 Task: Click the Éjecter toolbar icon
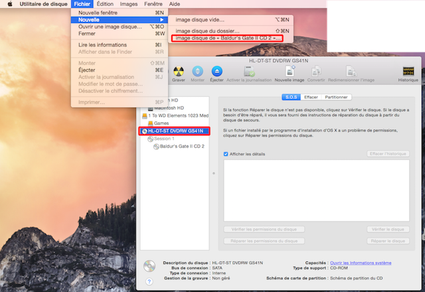217,72
